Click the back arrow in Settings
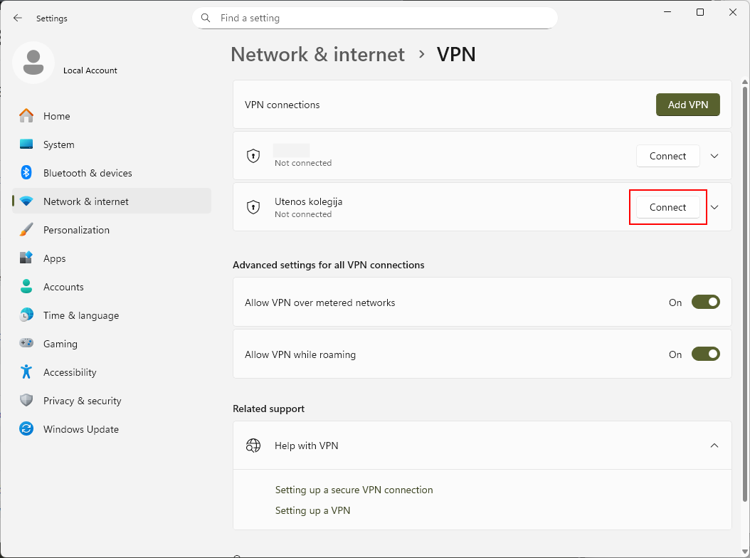This screenshot has width=750, height=558. [18, 18]
